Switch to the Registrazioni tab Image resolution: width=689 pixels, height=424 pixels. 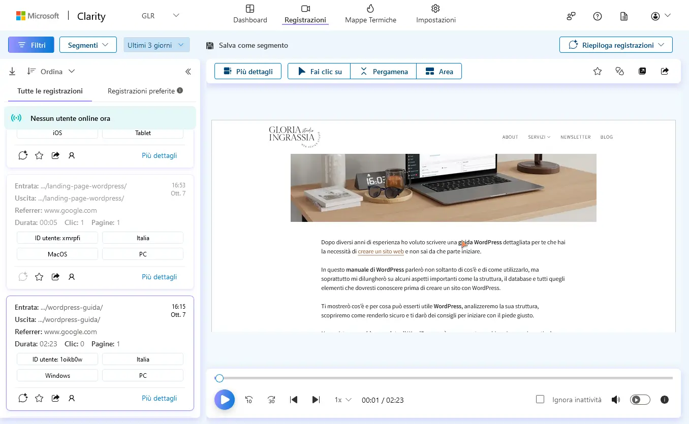pos(305,14)
